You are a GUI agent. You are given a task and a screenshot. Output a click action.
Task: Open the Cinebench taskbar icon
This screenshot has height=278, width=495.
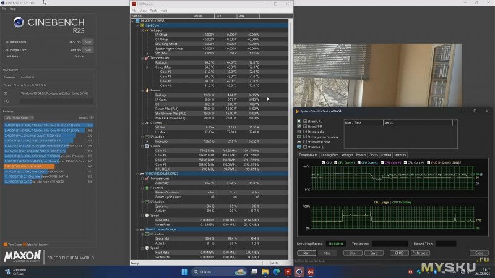tap(299, 272)
